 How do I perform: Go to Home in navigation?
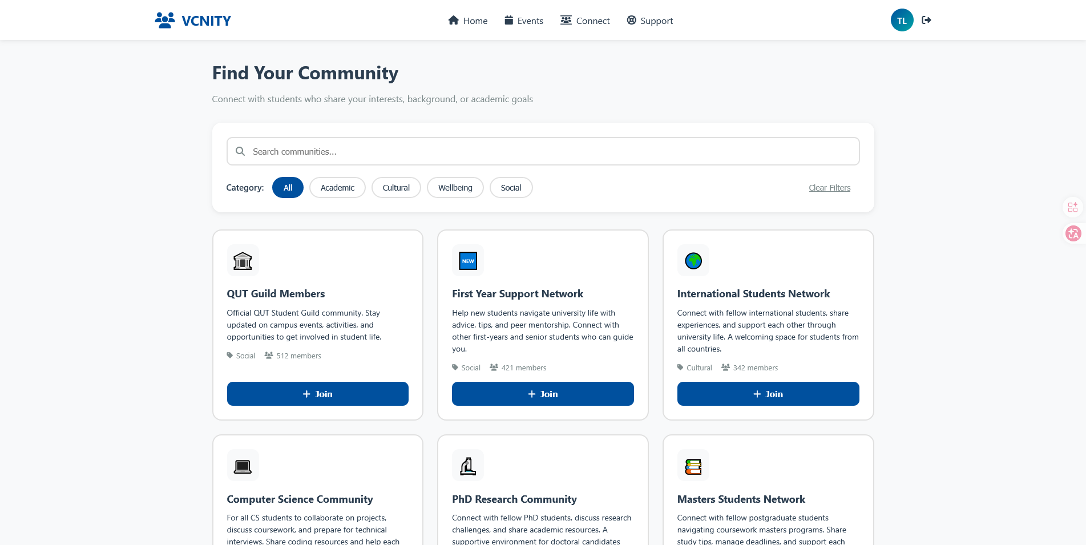467,21
